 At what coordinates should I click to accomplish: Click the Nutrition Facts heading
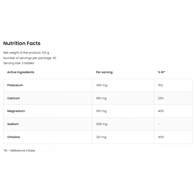pos(22,43)
